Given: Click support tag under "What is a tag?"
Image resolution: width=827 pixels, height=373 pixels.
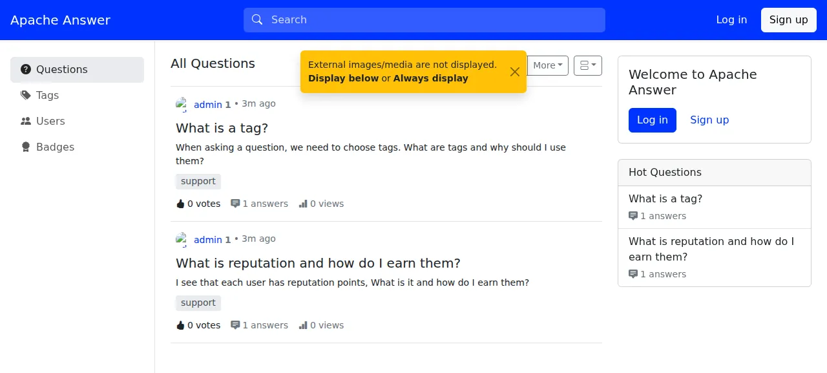Looking at the screenshot, I should click(198, 182).
